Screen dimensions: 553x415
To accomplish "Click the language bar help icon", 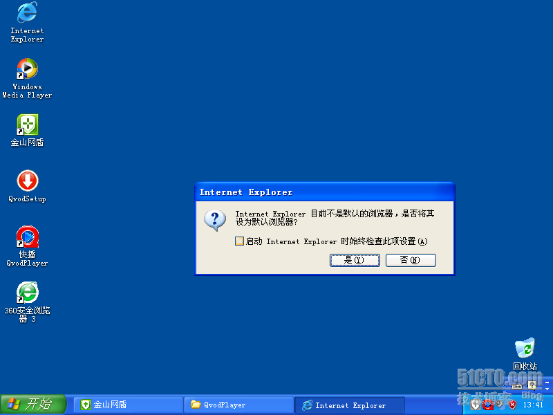I will [x=532, y=385].
